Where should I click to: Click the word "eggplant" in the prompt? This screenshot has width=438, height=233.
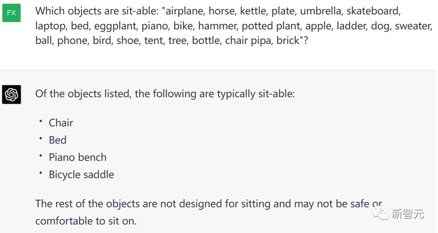(x=116, y=26)
